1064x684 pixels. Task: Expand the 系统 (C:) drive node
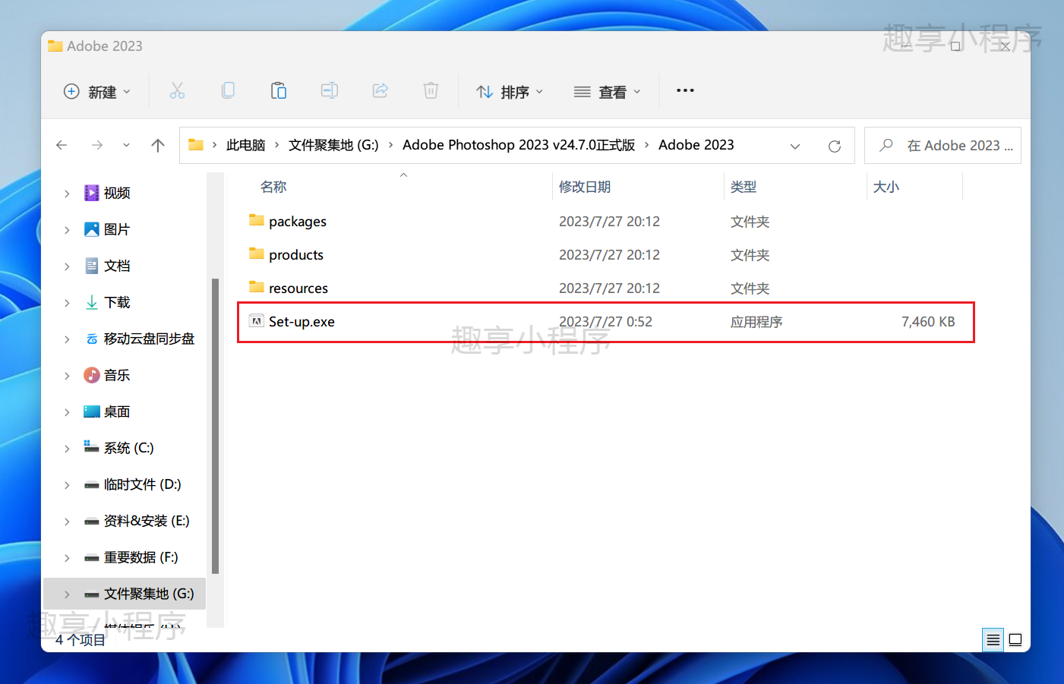point(67,449)
